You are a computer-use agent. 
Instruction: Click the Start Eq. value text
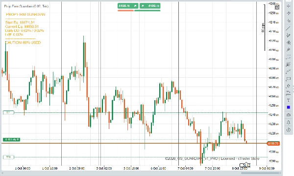tap(20, 22)
